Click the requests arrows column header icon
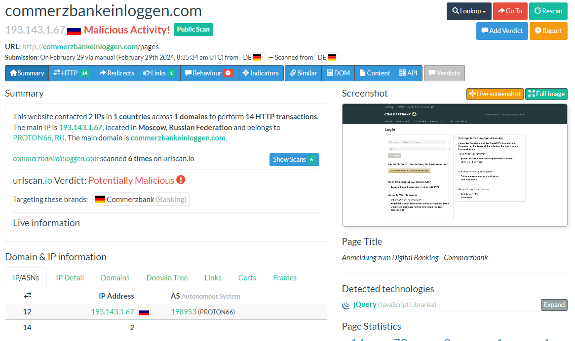Image resolution: width=575 pixels, height=341 pixels. click(28, 295)
